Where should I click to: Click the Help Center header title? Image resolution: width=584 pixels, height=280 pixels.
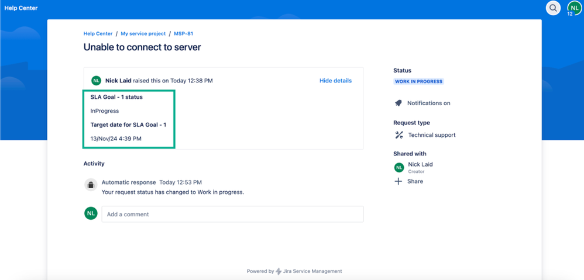[21, 8]
